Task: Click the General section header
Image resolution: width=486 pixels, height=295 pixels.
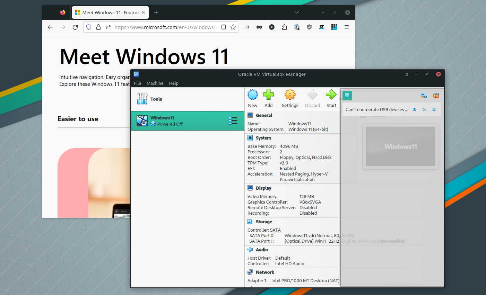Action: coord(264,115)
